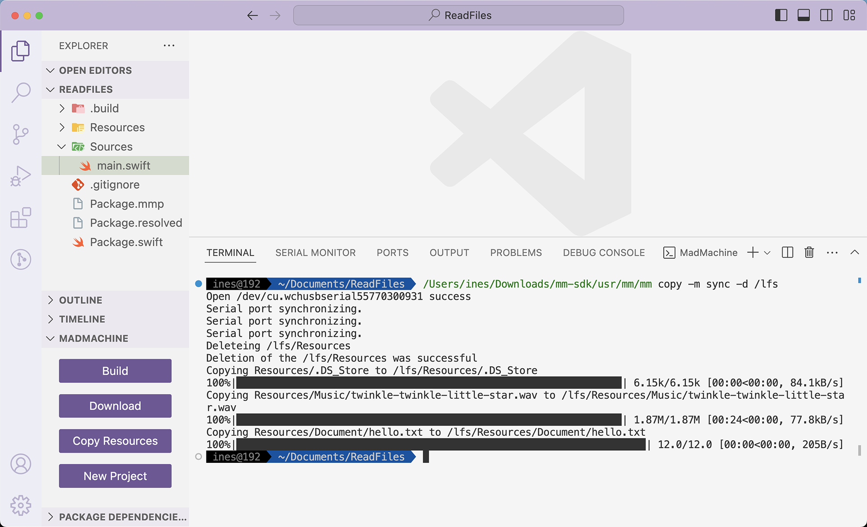Open panel more actions ellipsis
This screenshot has width=867, height=527.
832,253
